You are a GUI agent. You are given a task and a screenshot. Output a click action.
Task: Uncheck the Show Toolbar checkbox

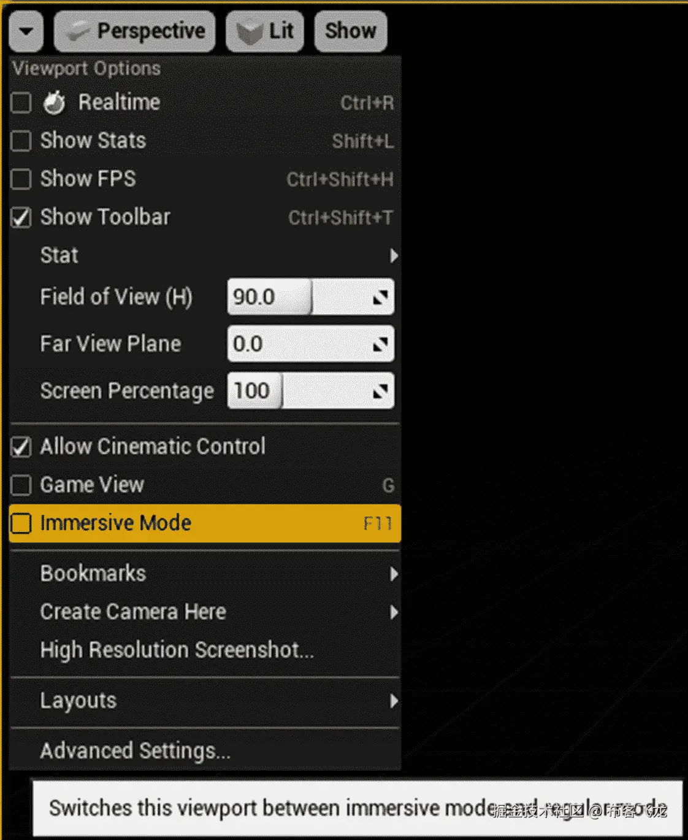pyautogui.click(x=21, y=218)
